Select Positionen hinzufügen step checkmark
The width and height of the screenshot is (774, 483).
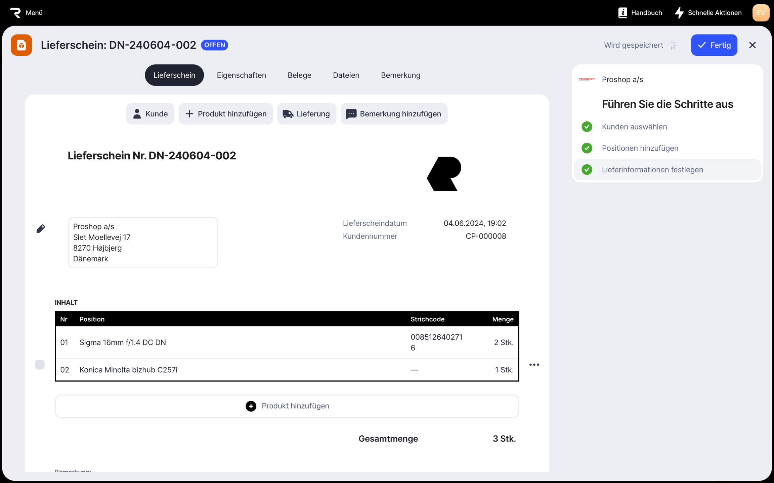(x=587, y=148)
